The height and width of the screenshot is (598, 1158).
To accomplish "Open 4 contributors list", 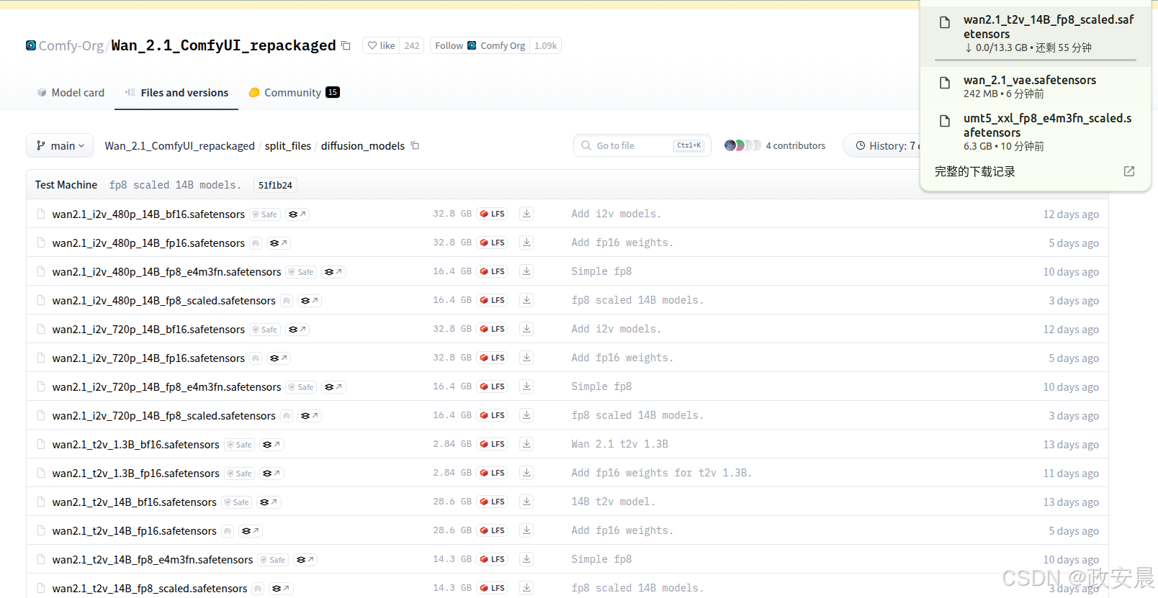I will [795, 145].
